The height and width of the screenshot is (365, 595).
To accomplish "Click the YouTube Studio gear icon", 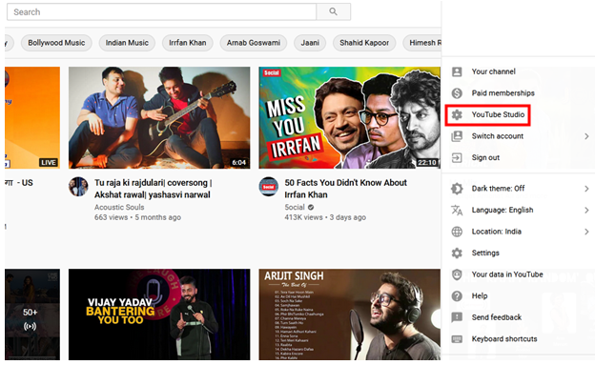I will (457, 114).
